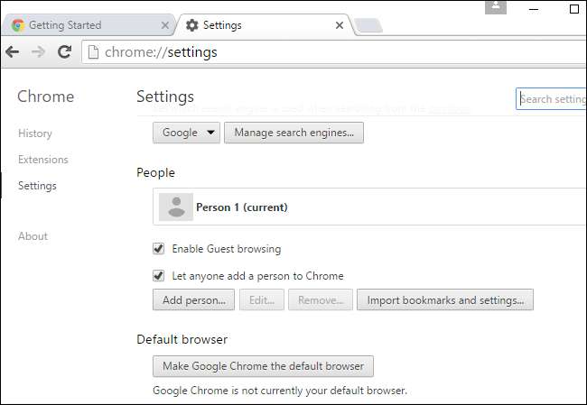Viewport: 587px width, 405px height.
Task: Click the Search settings input field
Action: pyautogui.click(x=552, y=99)
